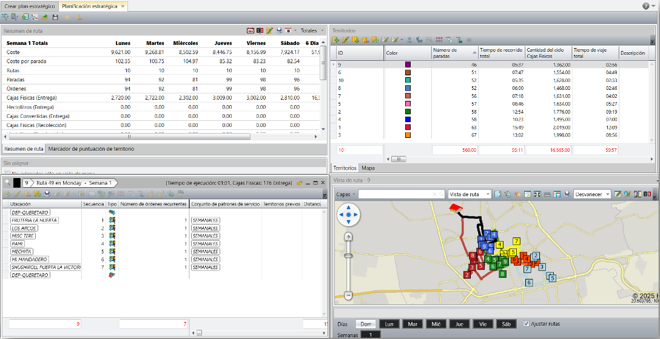
Task: Click the first network icon in main toolbar
Action: pos(5,17)
